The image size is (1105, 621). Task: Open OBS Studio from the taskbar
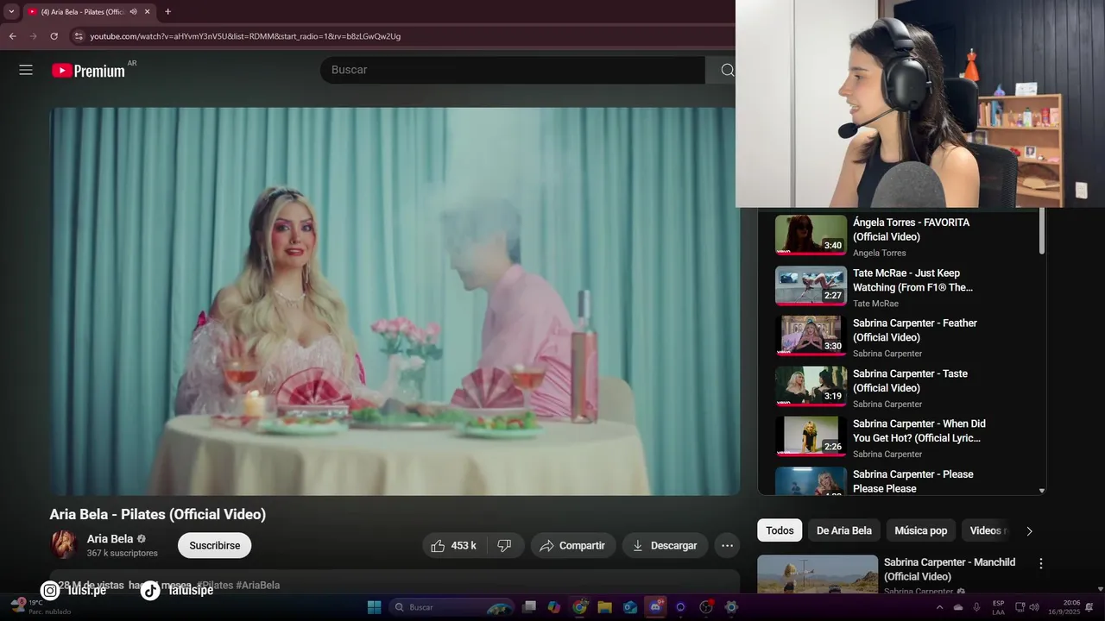[x=706, y=607]
